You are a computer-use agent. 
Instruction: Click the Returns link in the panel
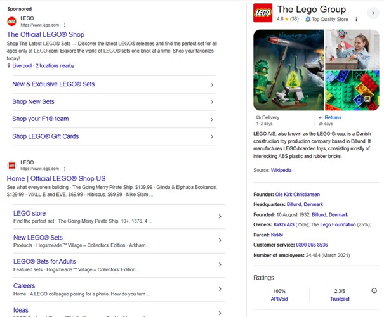coord(333,117)
